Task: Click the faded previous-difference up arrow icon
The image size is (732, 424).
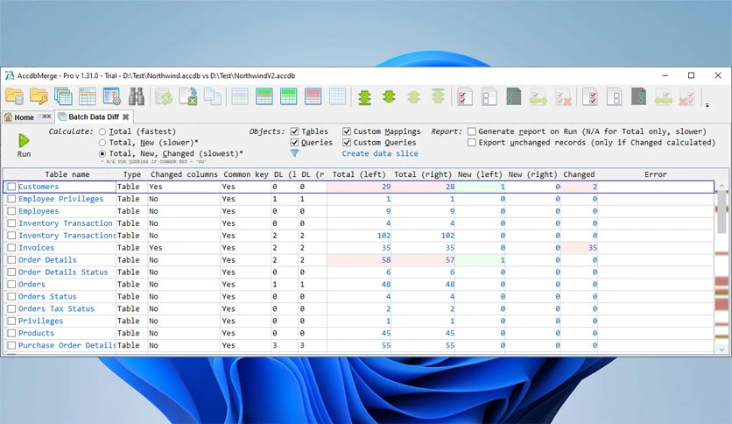Action: coord(413,96)
